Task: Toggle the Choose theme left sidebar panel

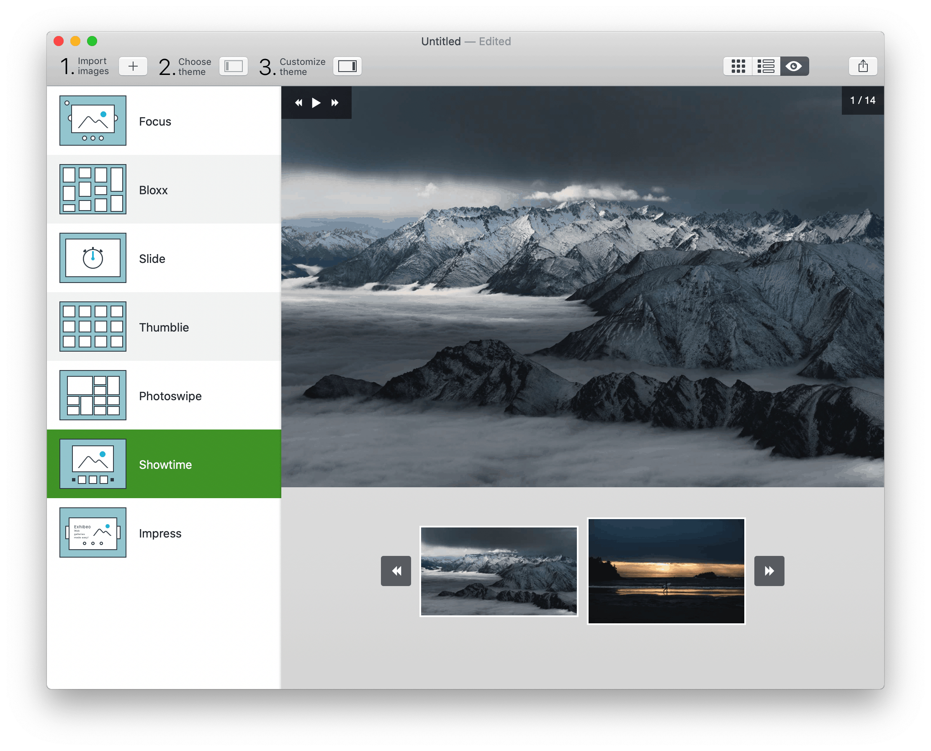Action: tap(233, 66)
